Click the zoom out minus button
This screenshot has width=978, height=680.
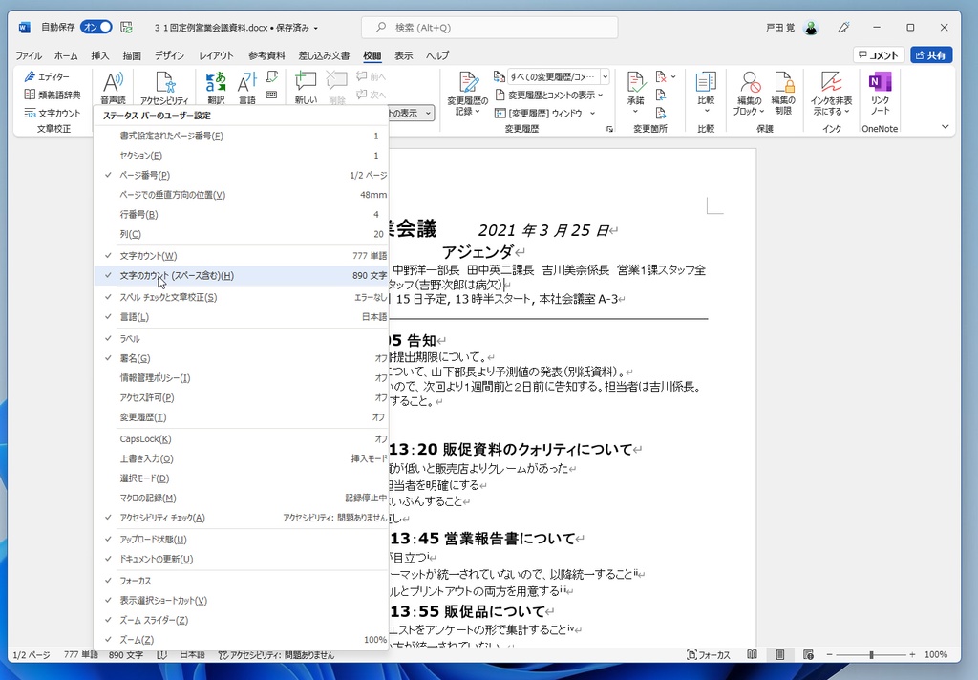[x=830, y=655]
